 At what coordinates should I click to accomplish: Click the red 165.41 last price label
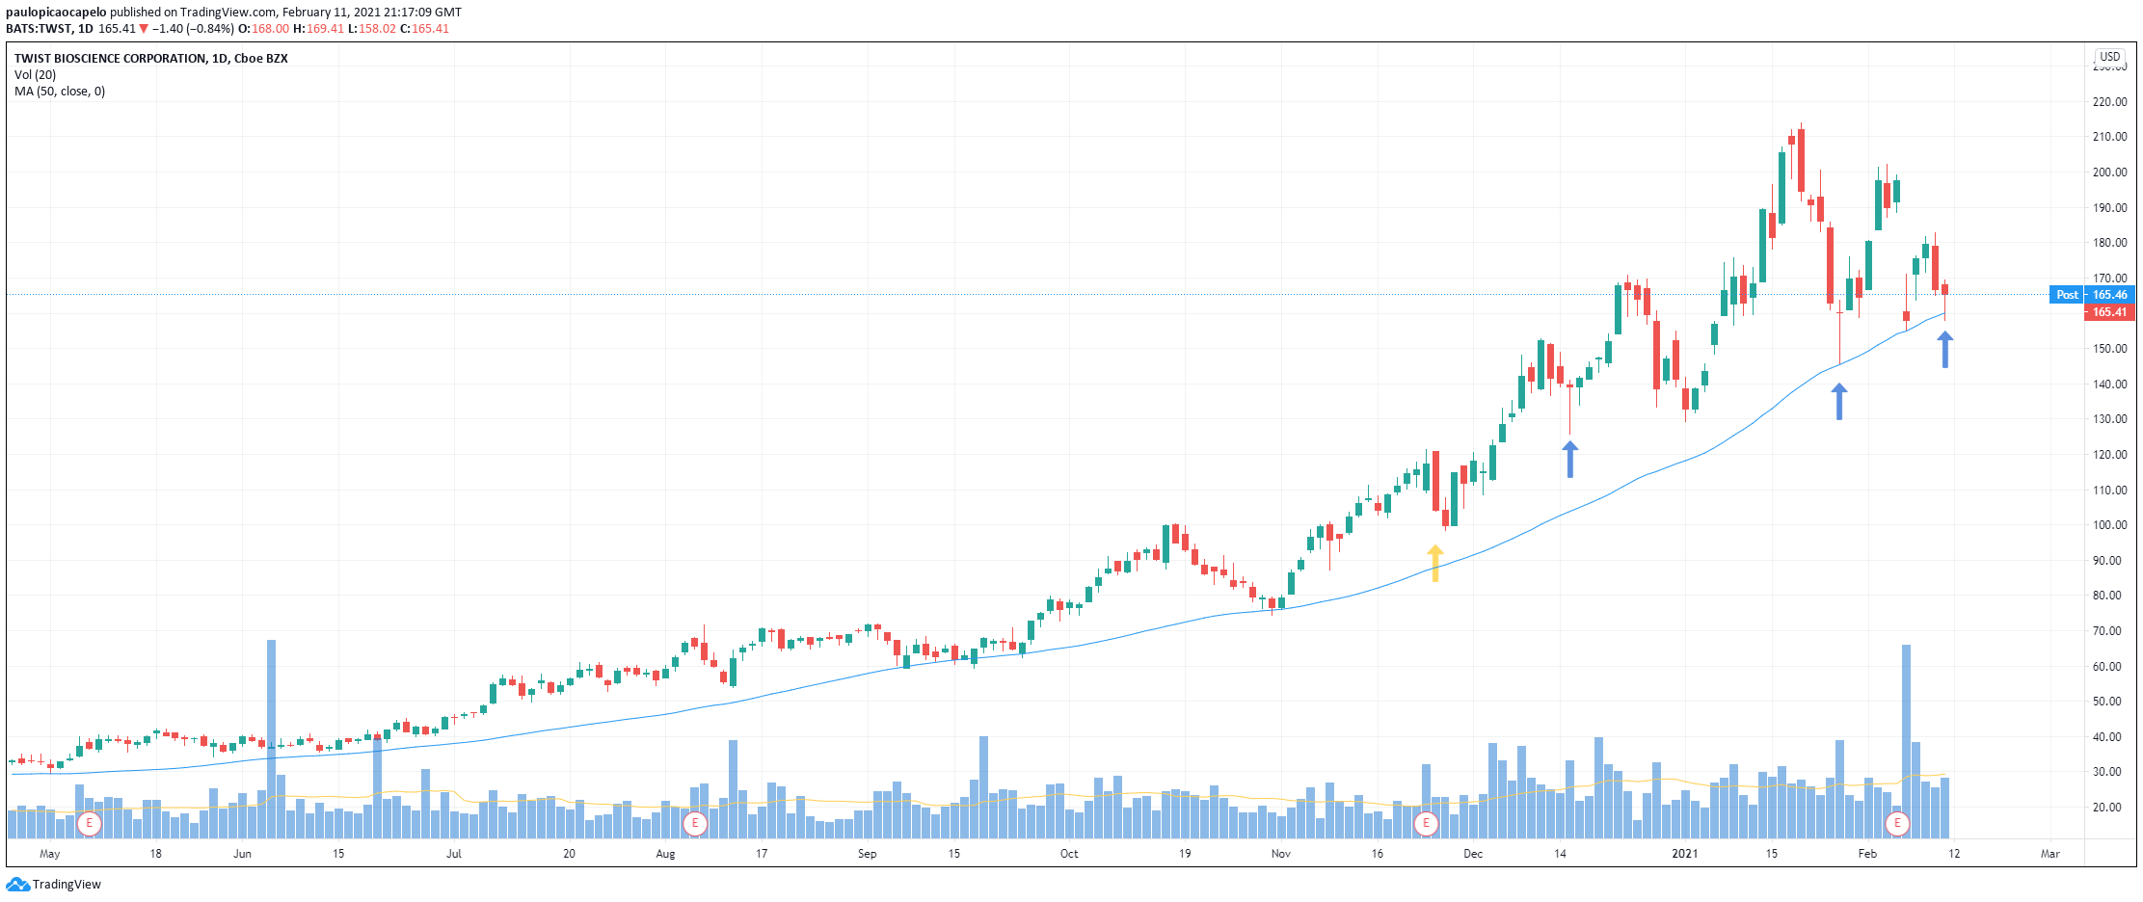point(2110,312)
